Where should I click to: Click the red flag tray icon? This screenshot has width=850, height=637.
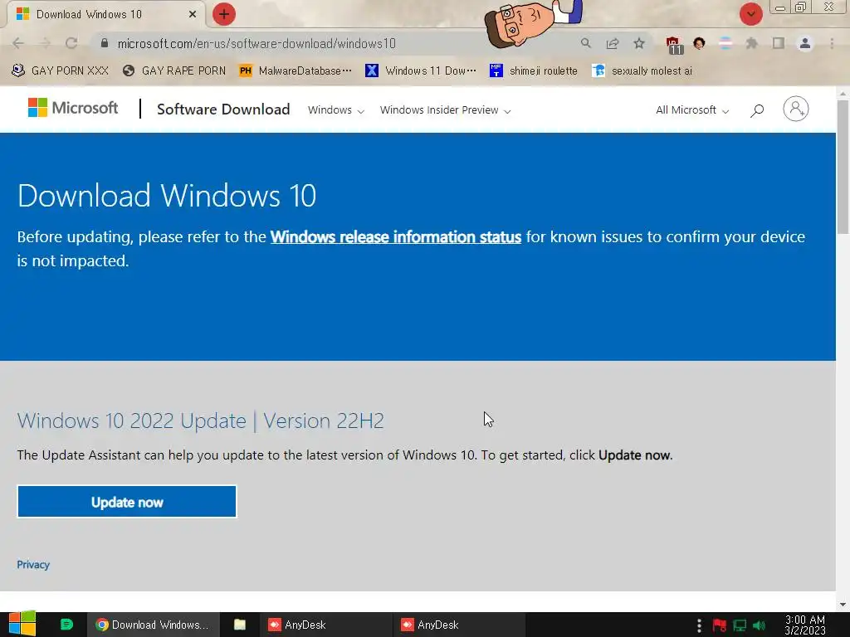[720, 625]
